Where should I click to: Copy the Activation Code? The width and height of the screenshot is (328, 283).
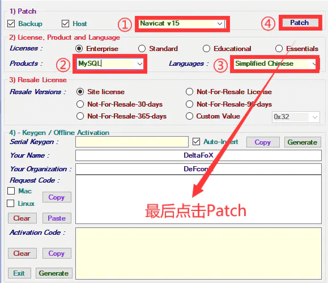[57, 254]
